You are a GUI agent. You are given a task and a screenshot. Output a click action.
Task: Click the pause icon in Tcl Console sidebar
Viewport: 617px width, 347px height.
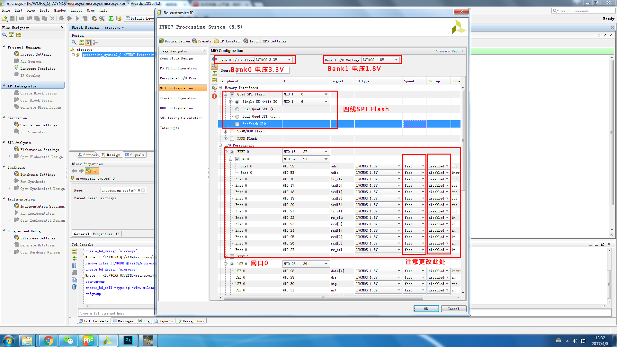click(x=74, y=266)
